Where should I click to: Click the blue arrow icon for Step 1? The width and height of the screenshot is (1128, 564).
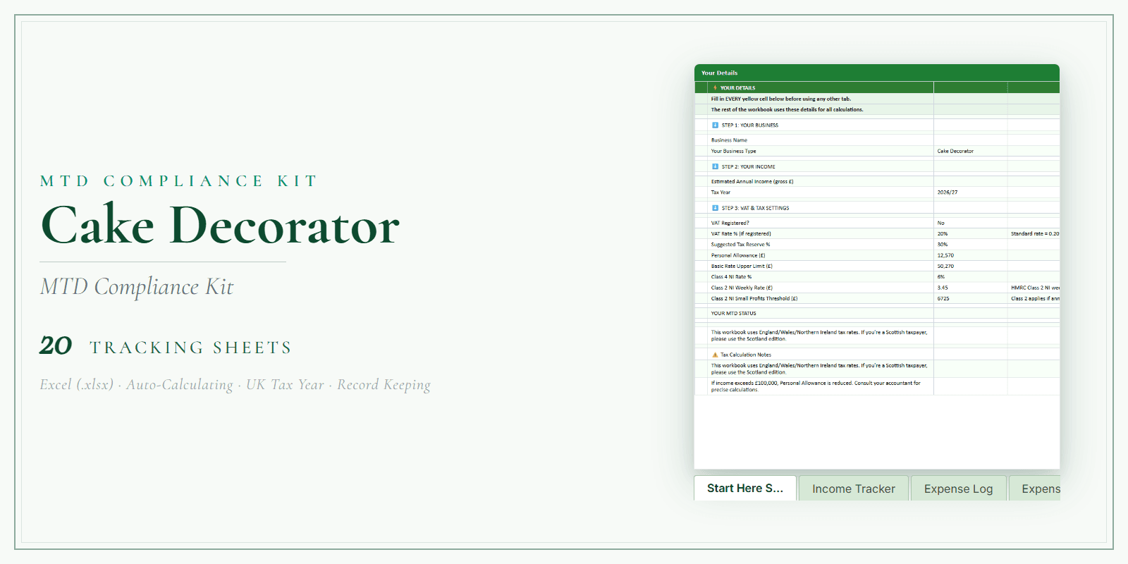(x=715, y=125)
